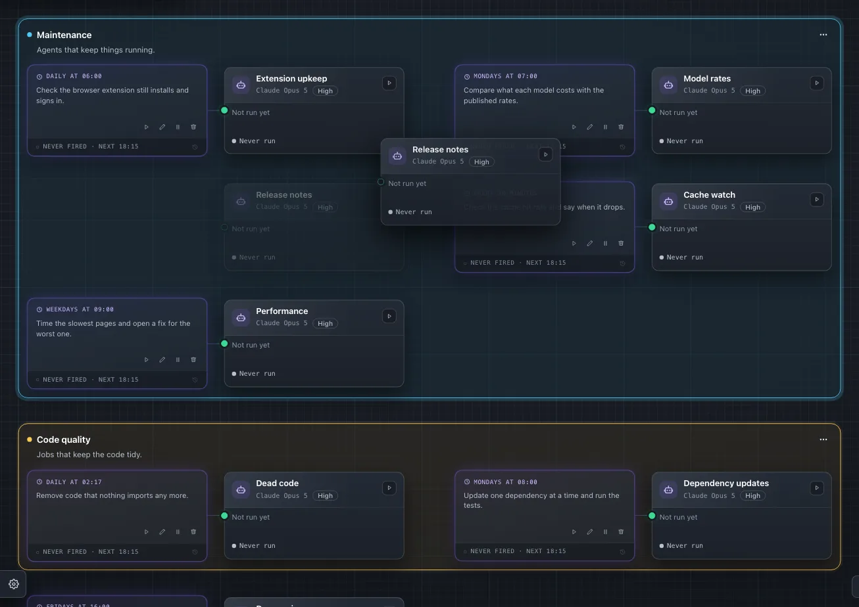
Task: Click the Maintenance group blue color dot
Action: tap(30, 35)
